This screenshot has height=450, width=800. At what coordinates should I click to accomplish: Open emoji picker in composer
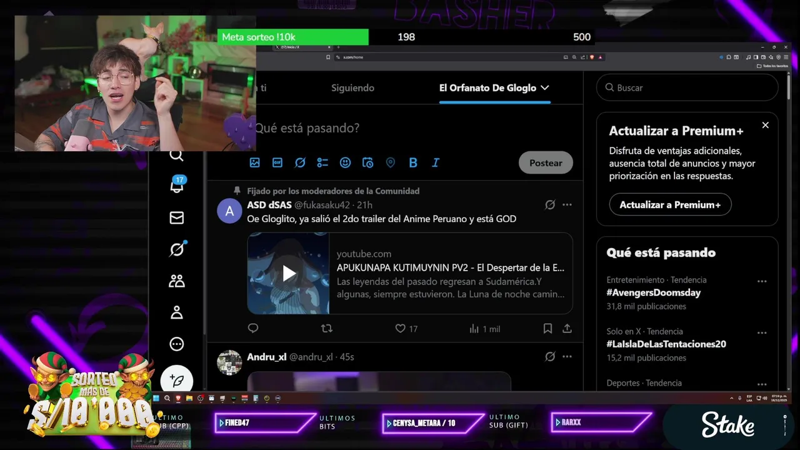point(345,162)
